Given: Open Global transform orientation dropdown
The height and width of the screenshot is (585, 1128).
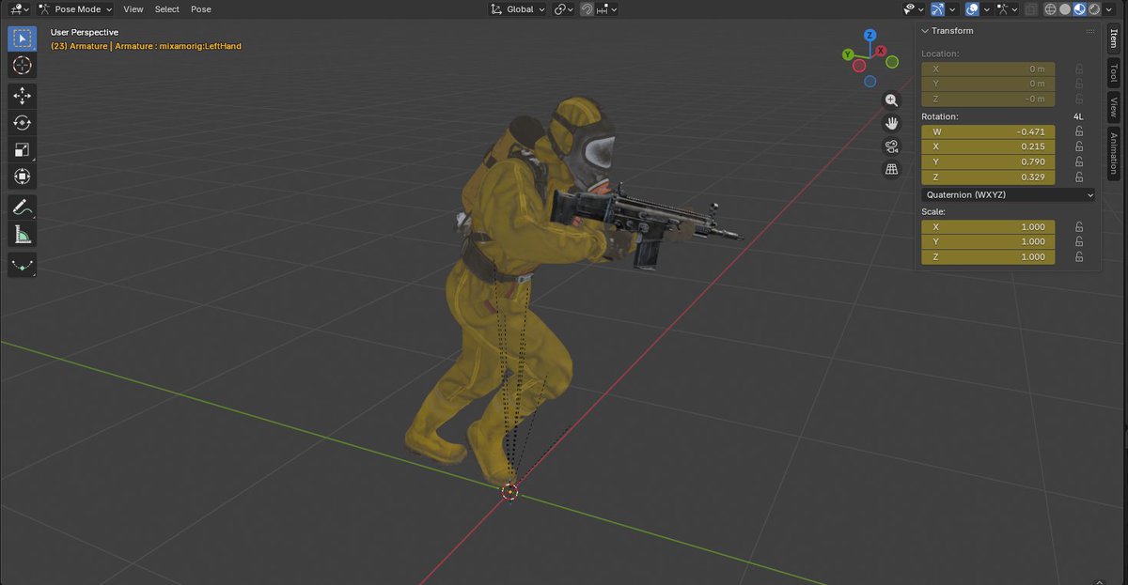Looking at the screenshot, I should pos(518,8).
